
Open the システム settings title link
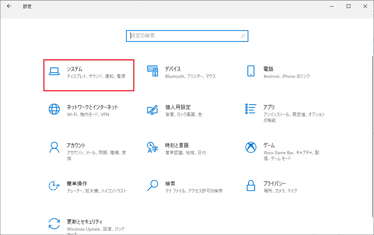coord(75,69)
